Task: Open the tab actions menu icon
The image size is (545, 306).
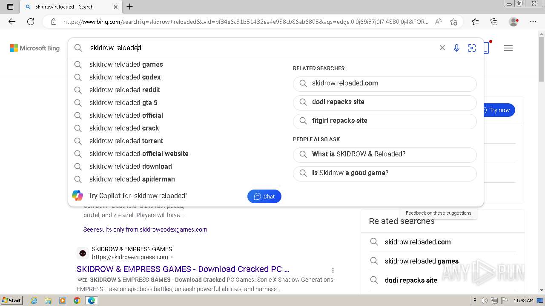Action: click(10, 7)
